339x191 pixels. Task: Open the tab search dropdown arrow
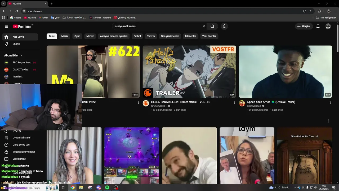pos(3,3)
